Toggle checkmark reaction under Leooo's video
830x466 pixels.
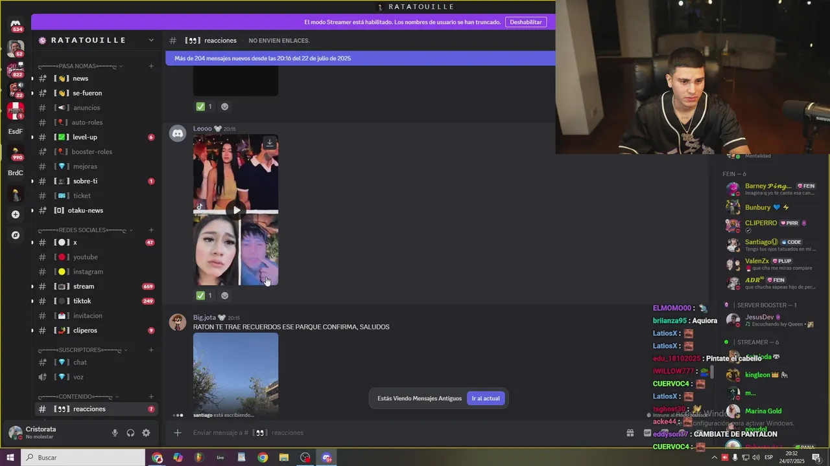tap(204, 296)
